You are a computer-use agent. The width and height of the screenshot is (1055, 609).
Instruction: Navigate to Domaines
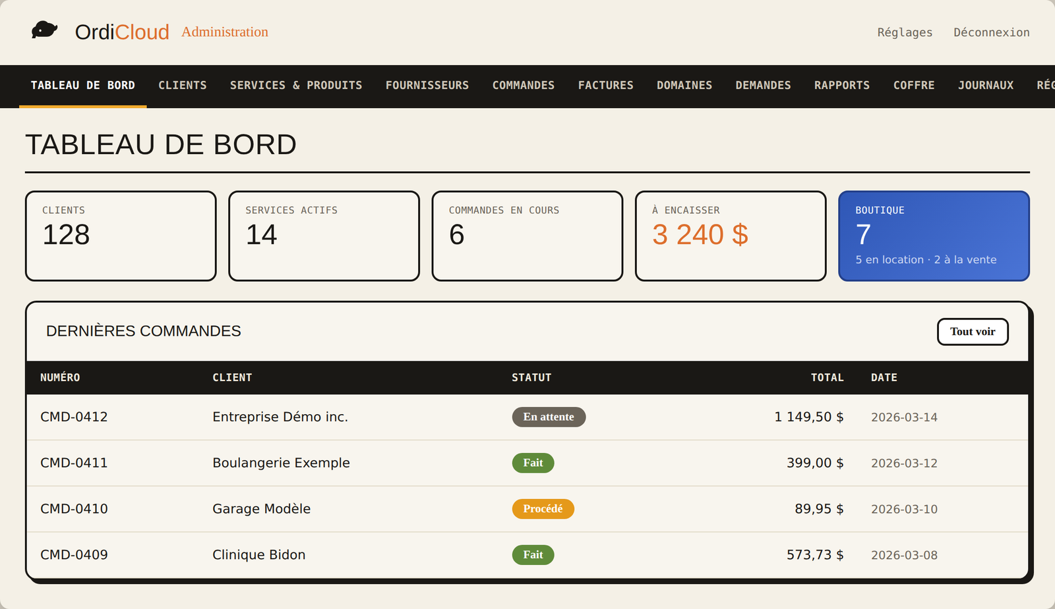pos(684,86)
